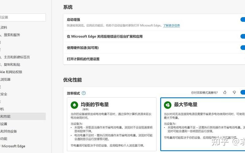Open the selected 和性能 sidebar item
Screen dimensions: 245x153
[x=23, y=117]
